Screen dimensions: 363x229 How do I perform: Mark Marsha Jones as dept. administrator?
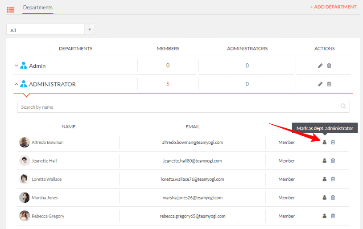pos(325,197)
